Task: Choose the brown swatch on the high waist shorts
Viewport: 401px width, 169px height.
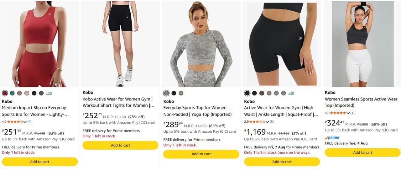Action: pyautogui.click(x=262, y=93)
